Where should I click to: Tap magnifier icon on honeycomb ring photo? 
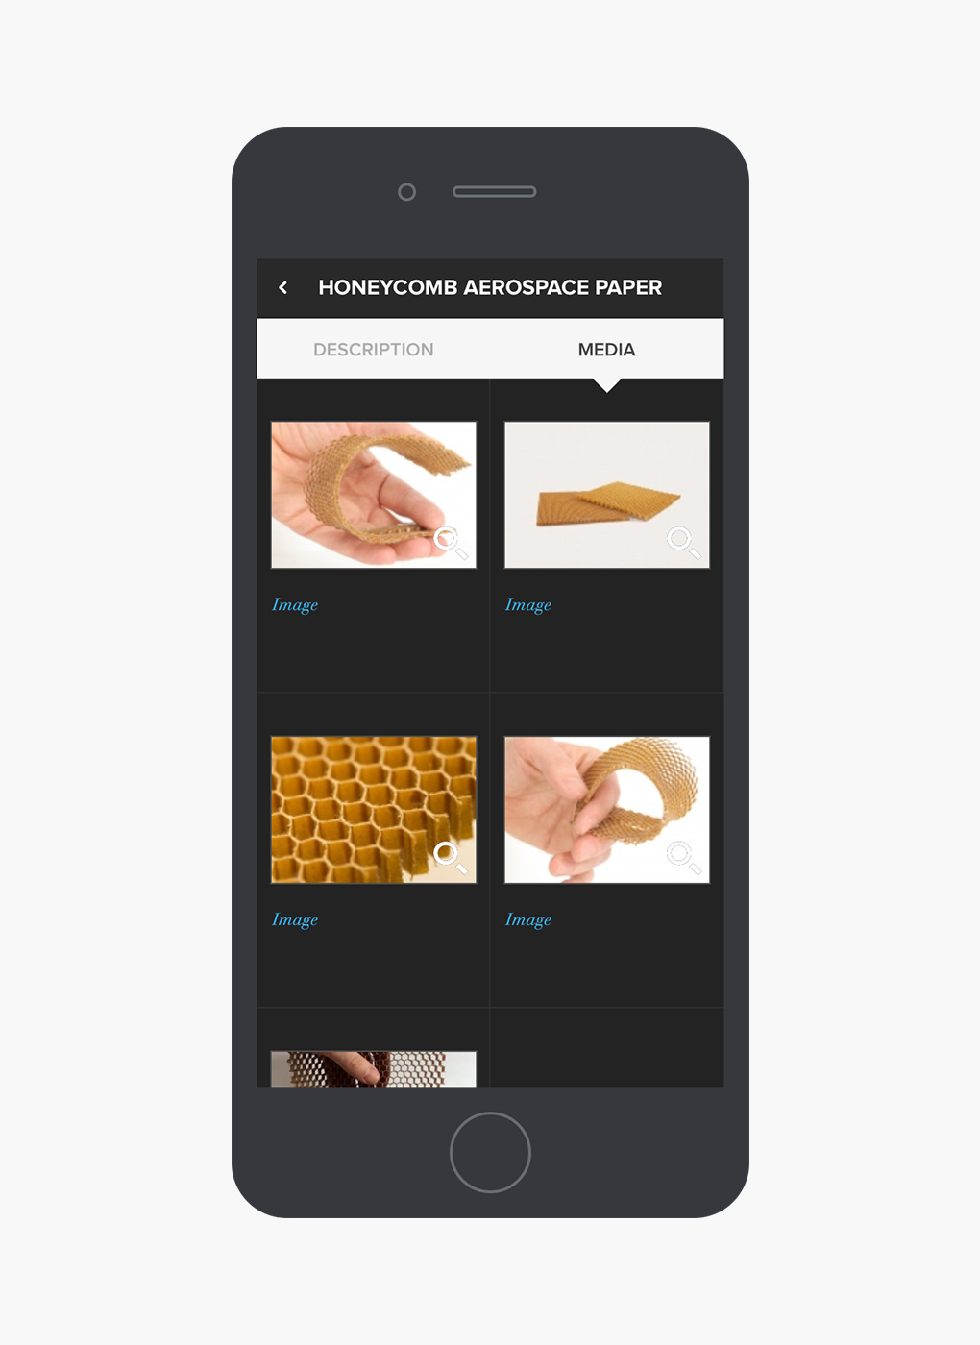tap(683, 857)
